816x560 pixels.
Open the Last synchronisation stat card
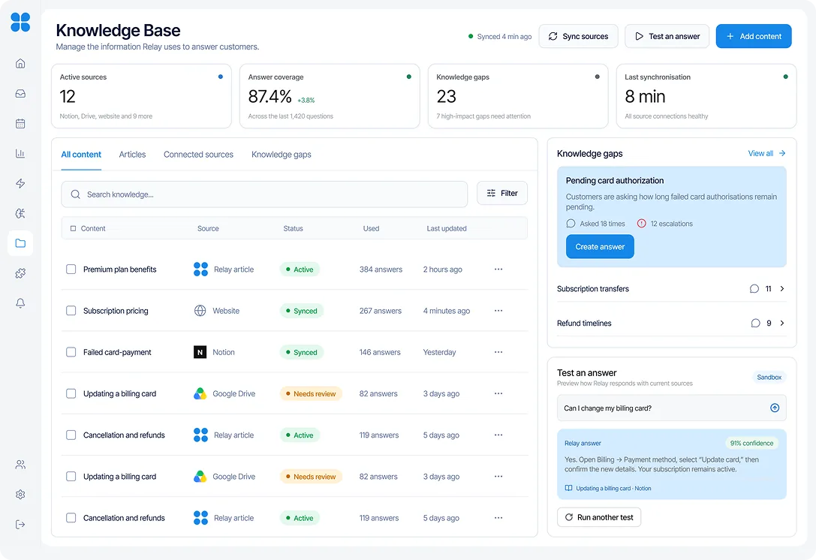point(706,96)
